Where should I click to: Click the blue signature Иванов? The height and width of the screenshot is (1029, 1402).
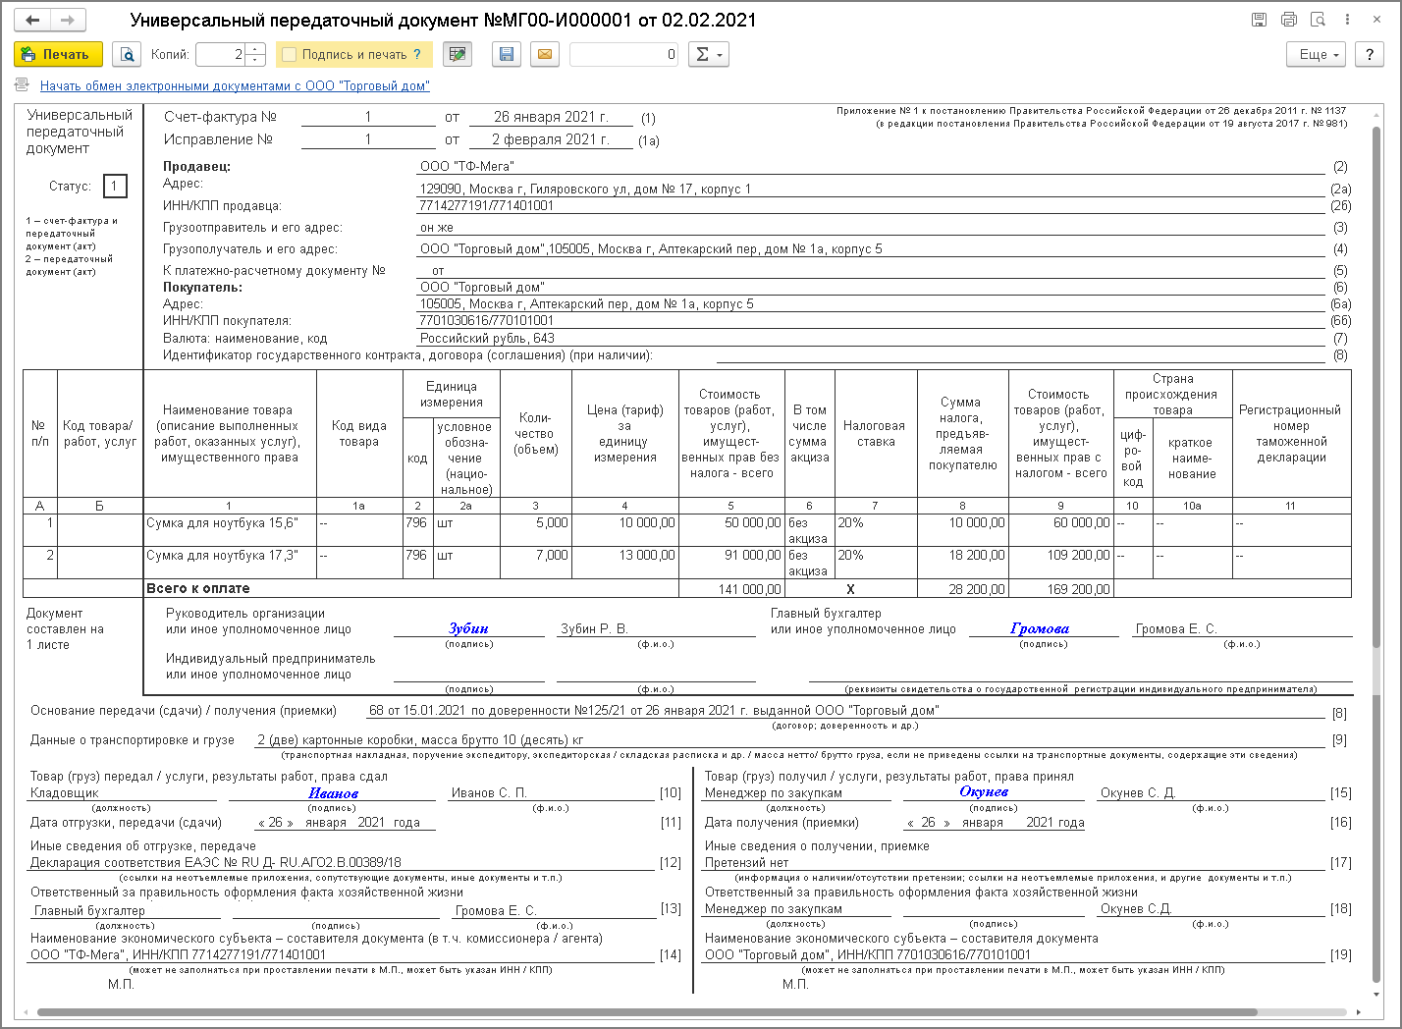point(334,793)
